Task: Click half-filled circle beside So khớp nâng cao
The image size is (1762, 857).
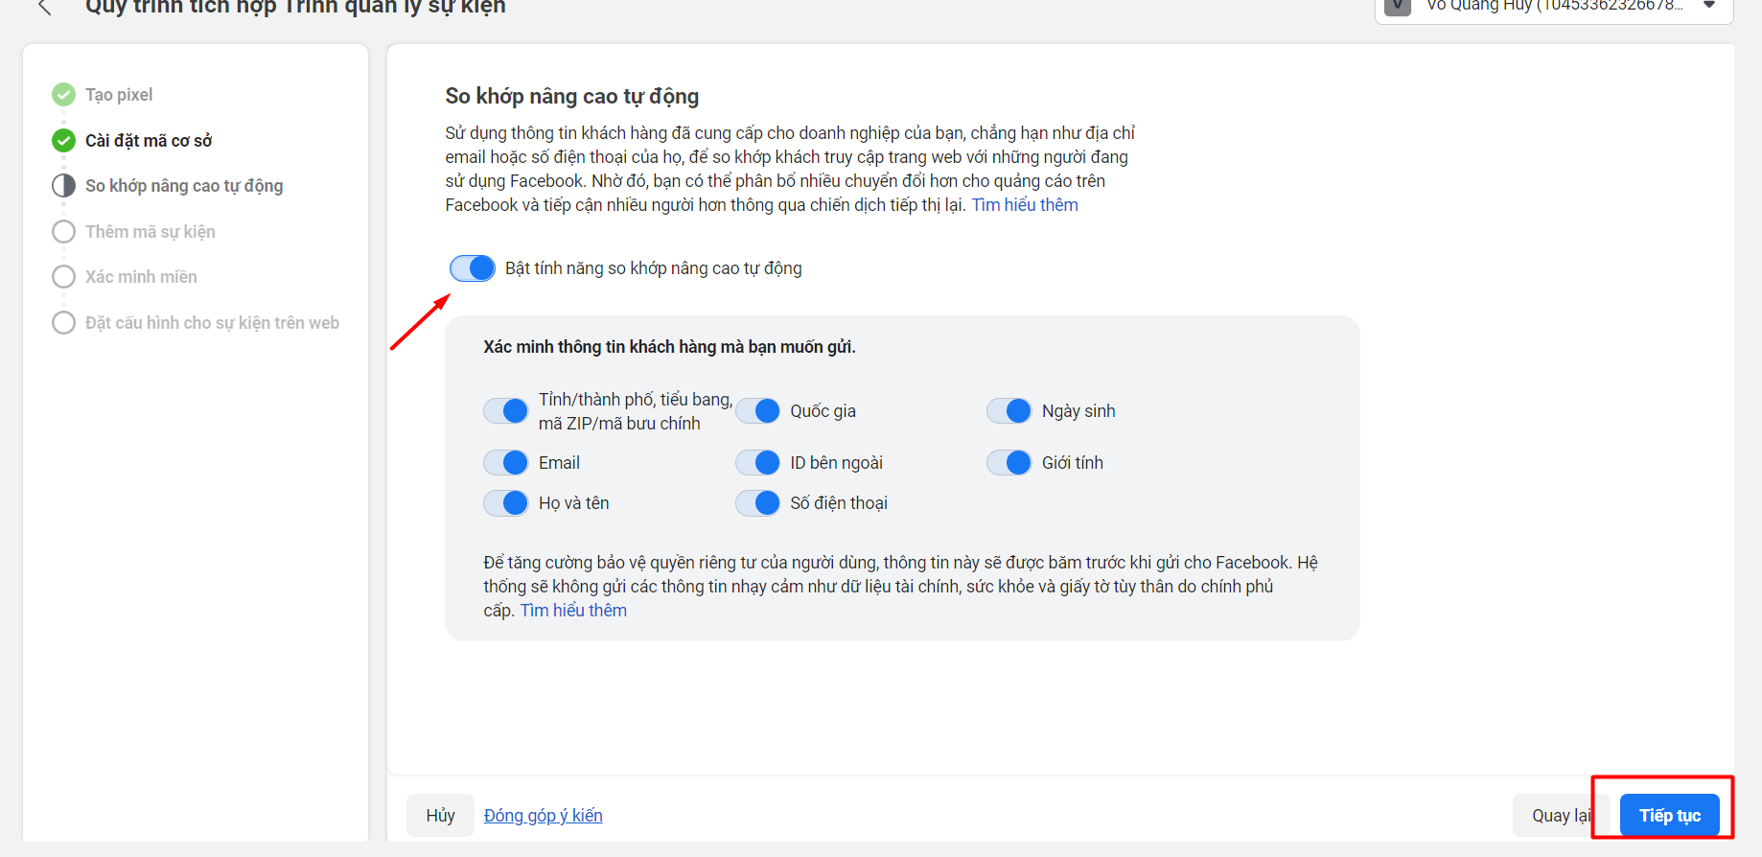Action: point(63,186)
